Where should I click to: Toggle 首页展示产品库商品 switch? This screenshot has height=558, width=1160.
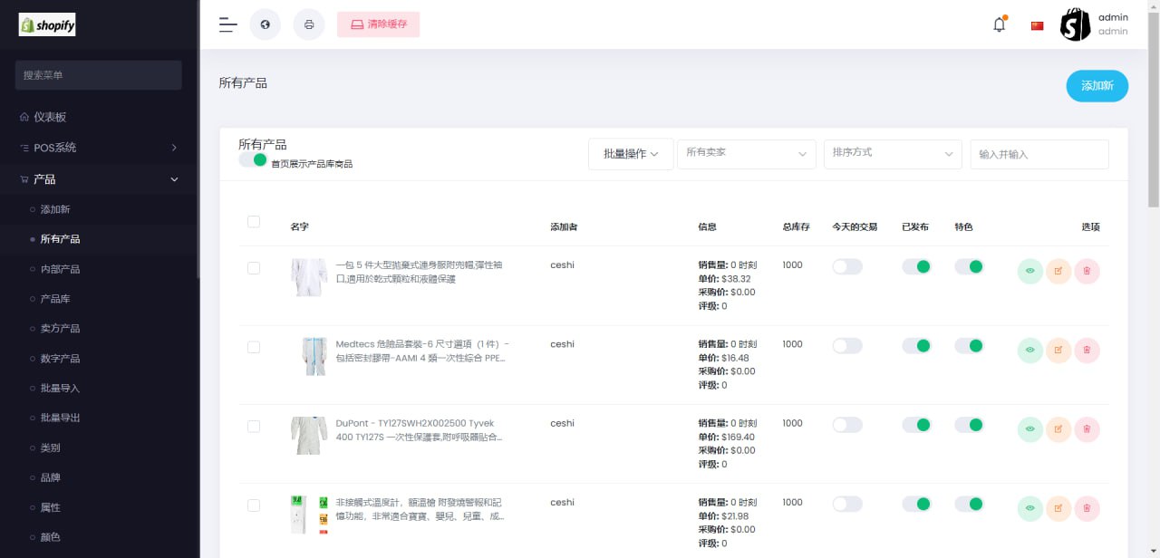253,160
